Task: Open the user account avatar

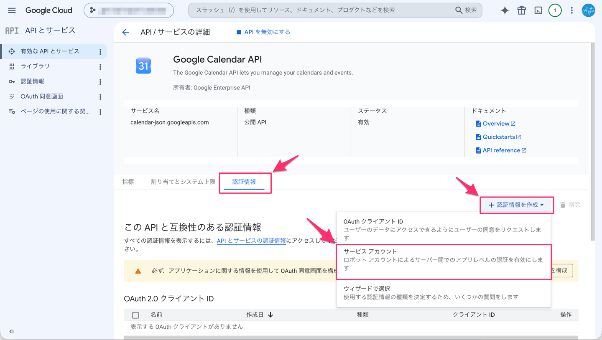Action: point(589,10)
